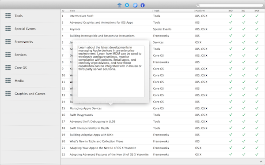
Task: Click HD checkmark for Swift Playgrounds
Action: point(231,115)
